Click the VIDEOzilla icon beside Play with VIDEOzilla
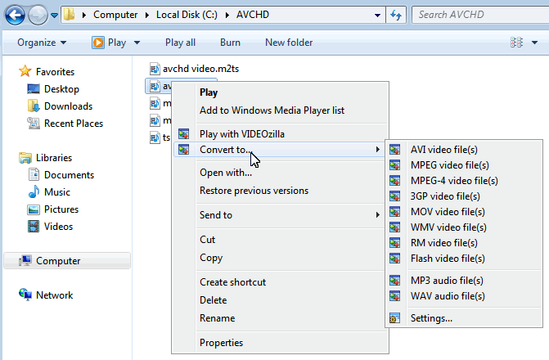This screenshot has height=360, width=549. click(x=184, y=134)
